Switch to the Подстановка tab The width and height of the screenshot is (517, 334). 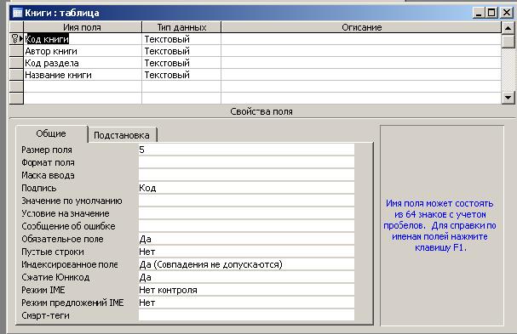click(122, 135)
